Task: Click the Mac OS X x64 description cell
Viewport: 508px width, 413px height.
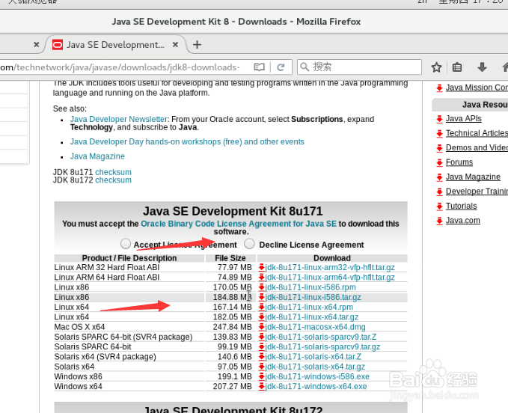Action: [129, 327]
